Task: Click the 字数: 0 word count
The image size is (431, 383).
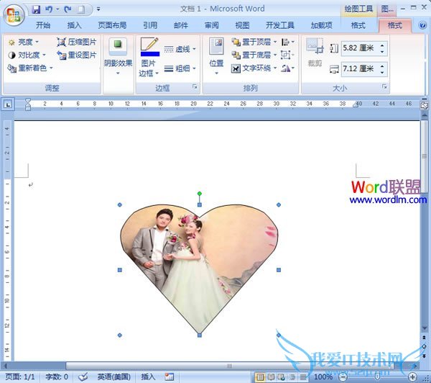Action: tap(57, 377)
